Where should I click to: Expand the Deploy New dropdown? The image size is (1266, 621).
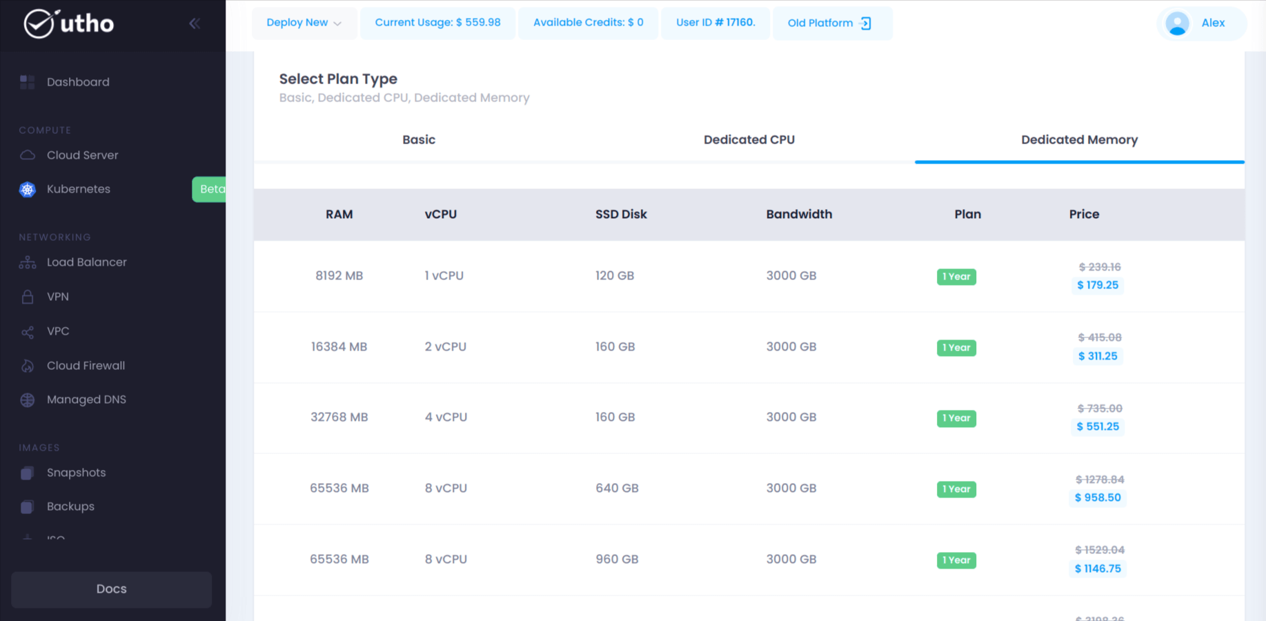tap(304, 23)
